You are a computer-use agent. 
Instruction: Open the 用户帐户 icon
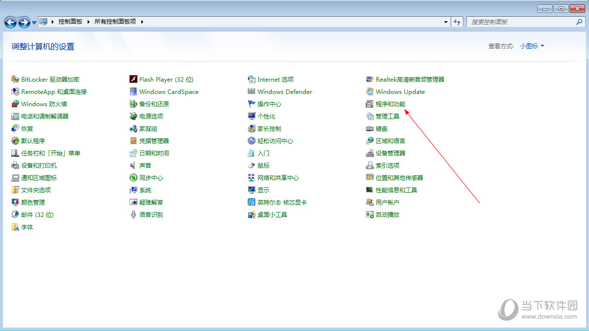[370, 202]
